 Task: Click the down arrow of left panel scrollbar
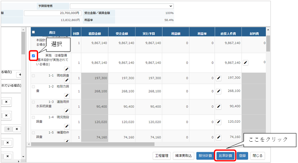point(23,157)
